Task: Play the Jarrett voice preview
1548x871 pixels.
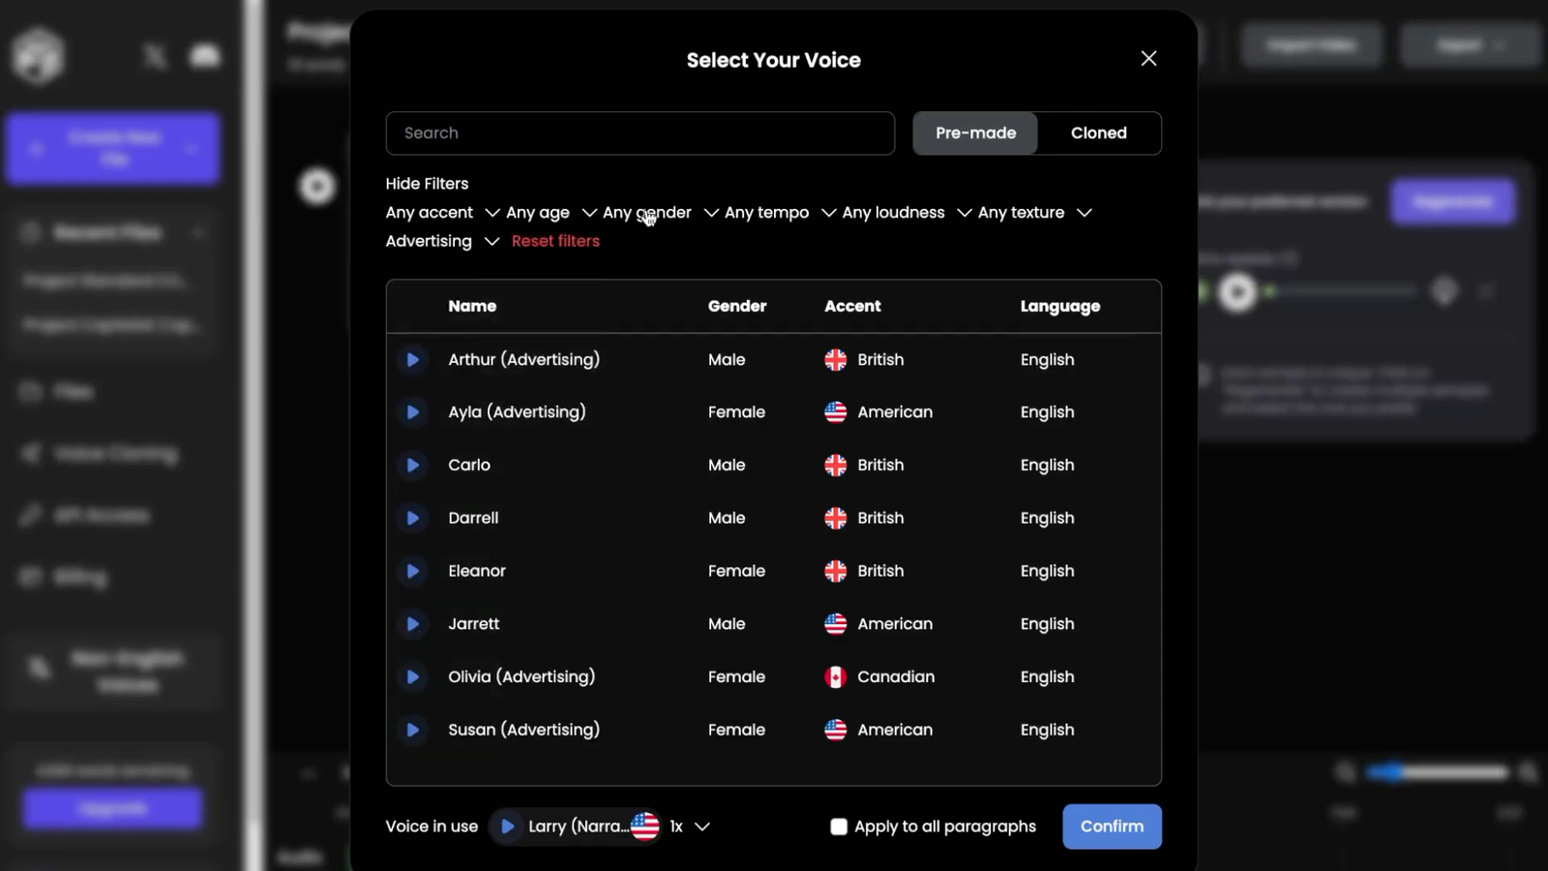Action: [412, 624]
